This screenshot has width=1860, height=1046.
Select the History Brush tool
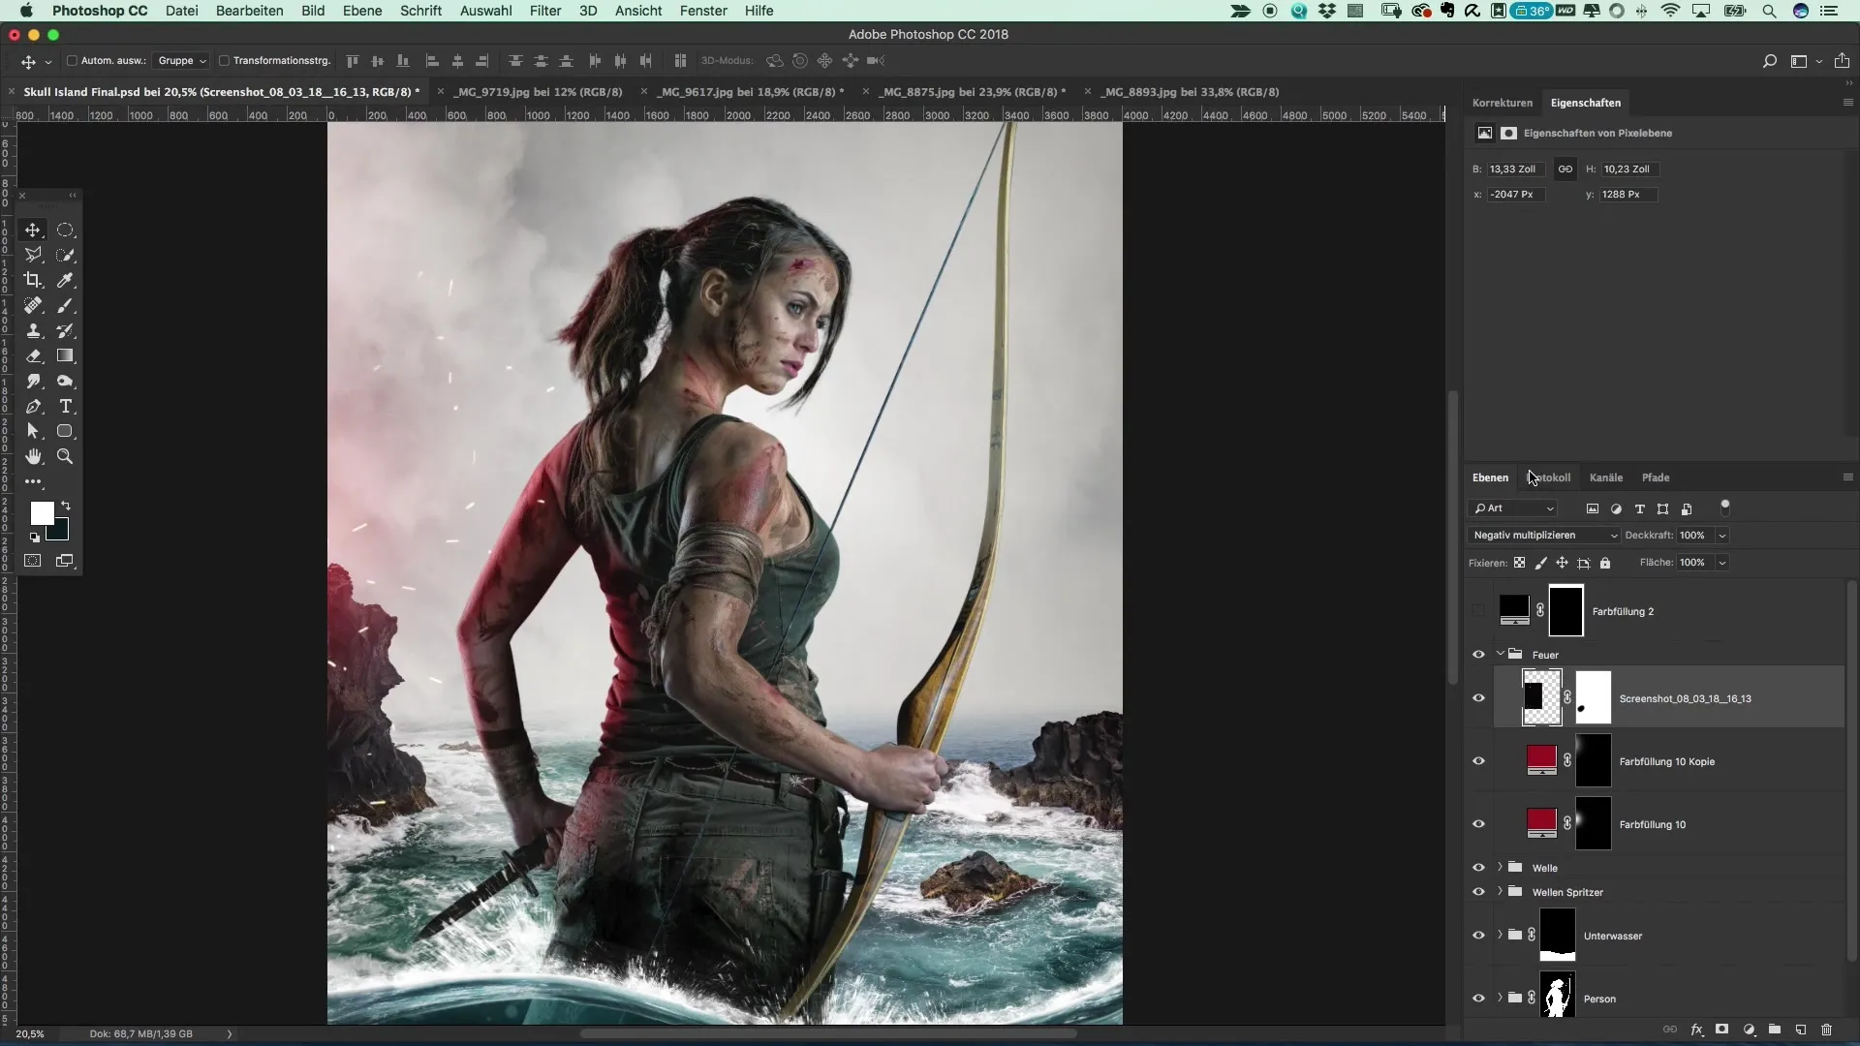point(65,330)
